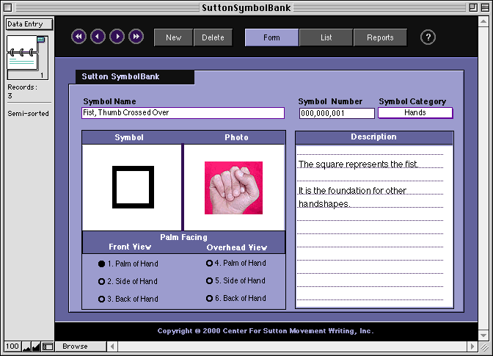Select 1. Palm of Hand front view
The image size is (493, 356).
pos(128,264)
